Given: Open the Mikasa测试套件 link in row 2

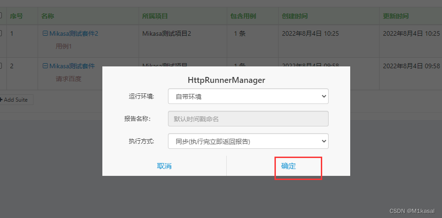Looking at the screenshot, I should pyautogui.click(x=72, y=66).
